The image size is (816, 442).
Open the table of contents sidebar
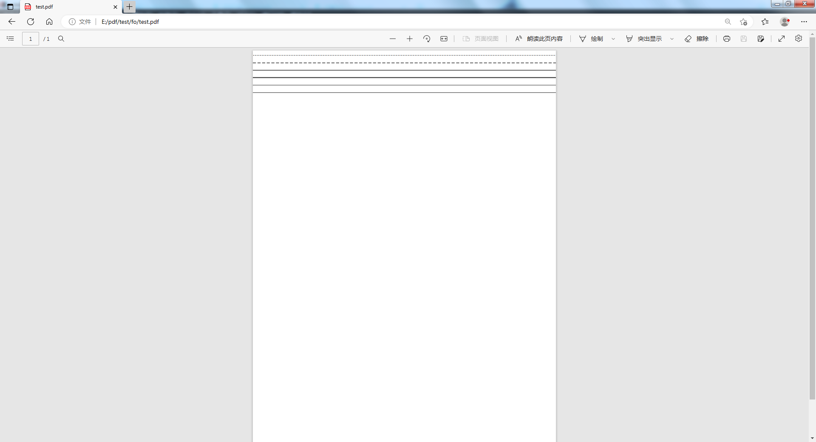click(x=10, y=39)
